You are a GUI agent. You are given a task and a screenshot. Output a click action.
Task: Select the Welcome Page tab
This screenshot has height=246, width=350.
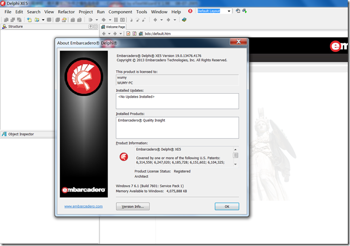click(x=113, y=27)
